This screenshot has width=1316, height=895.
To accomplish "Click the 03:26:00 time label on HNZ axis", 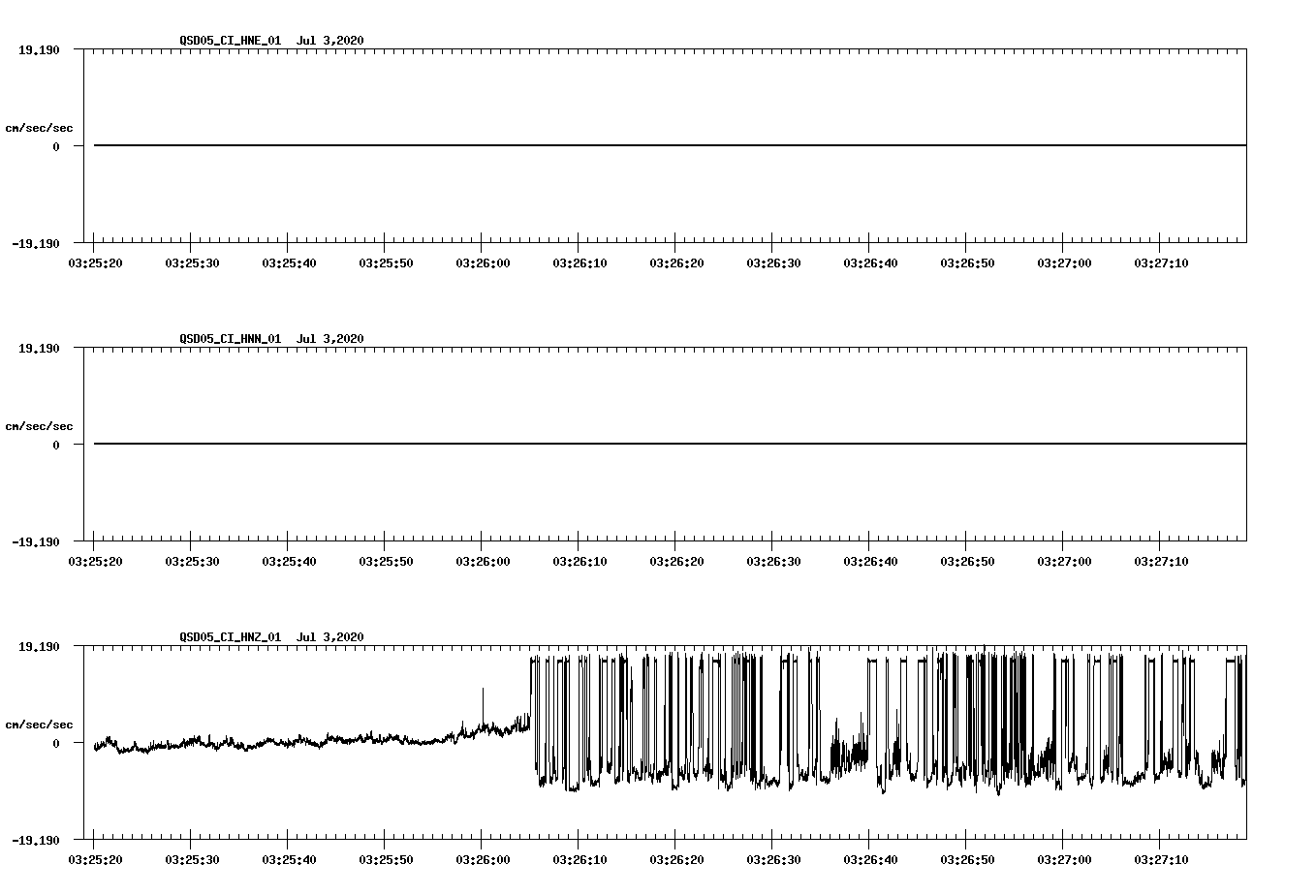I will click(482, 860).
